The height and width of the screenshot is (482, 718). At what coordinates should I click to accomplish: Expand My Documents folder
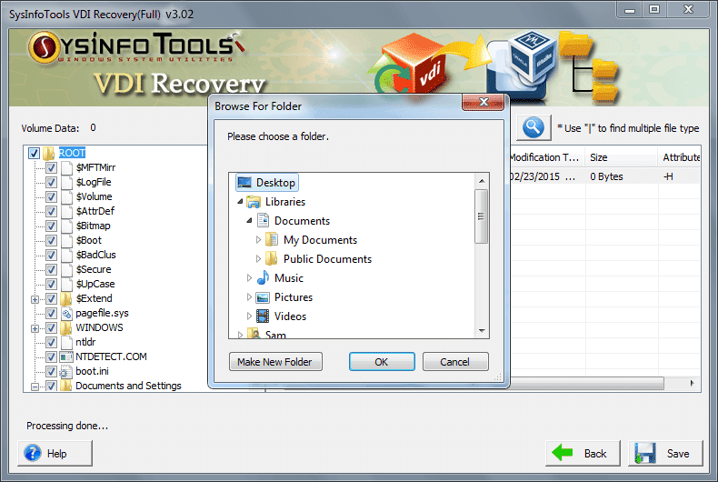258,239
